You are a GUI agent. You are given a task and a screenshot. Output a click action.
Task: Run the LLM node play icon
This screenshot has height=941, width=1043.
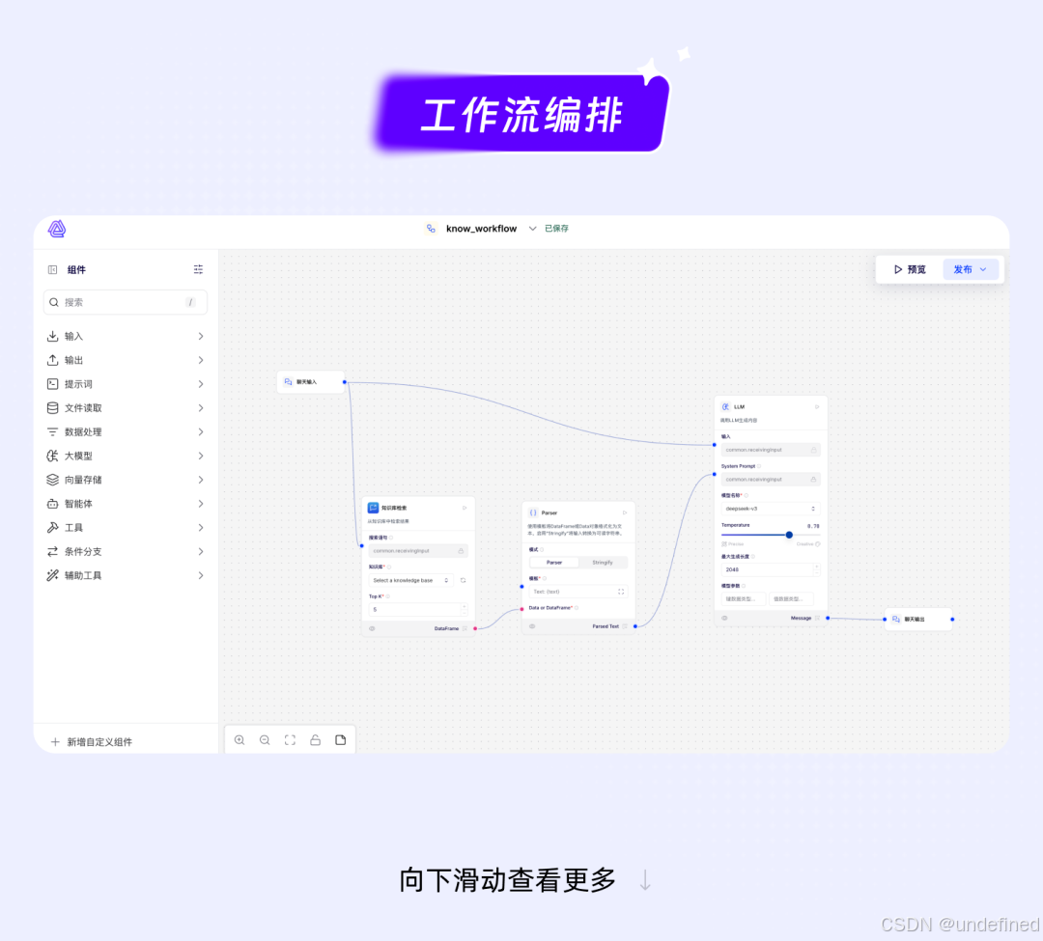click(x=817, y=406)
